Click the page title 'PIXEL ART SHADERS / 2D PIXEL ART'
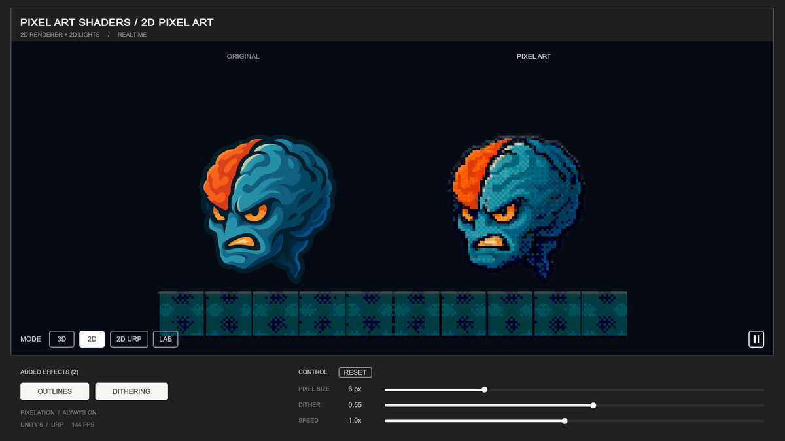The image size is (785, 441). click(x=117, y=22)
